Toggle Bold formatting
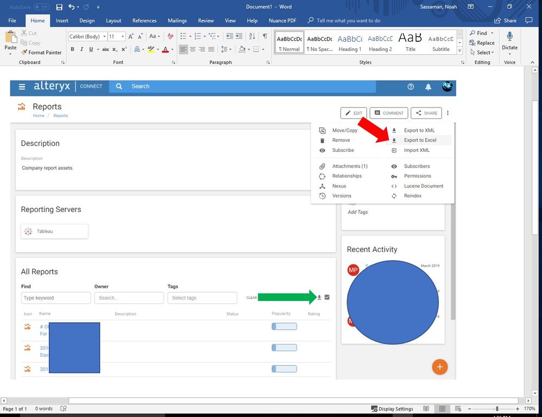Screen dimensions: 542x417 (73, 49)
